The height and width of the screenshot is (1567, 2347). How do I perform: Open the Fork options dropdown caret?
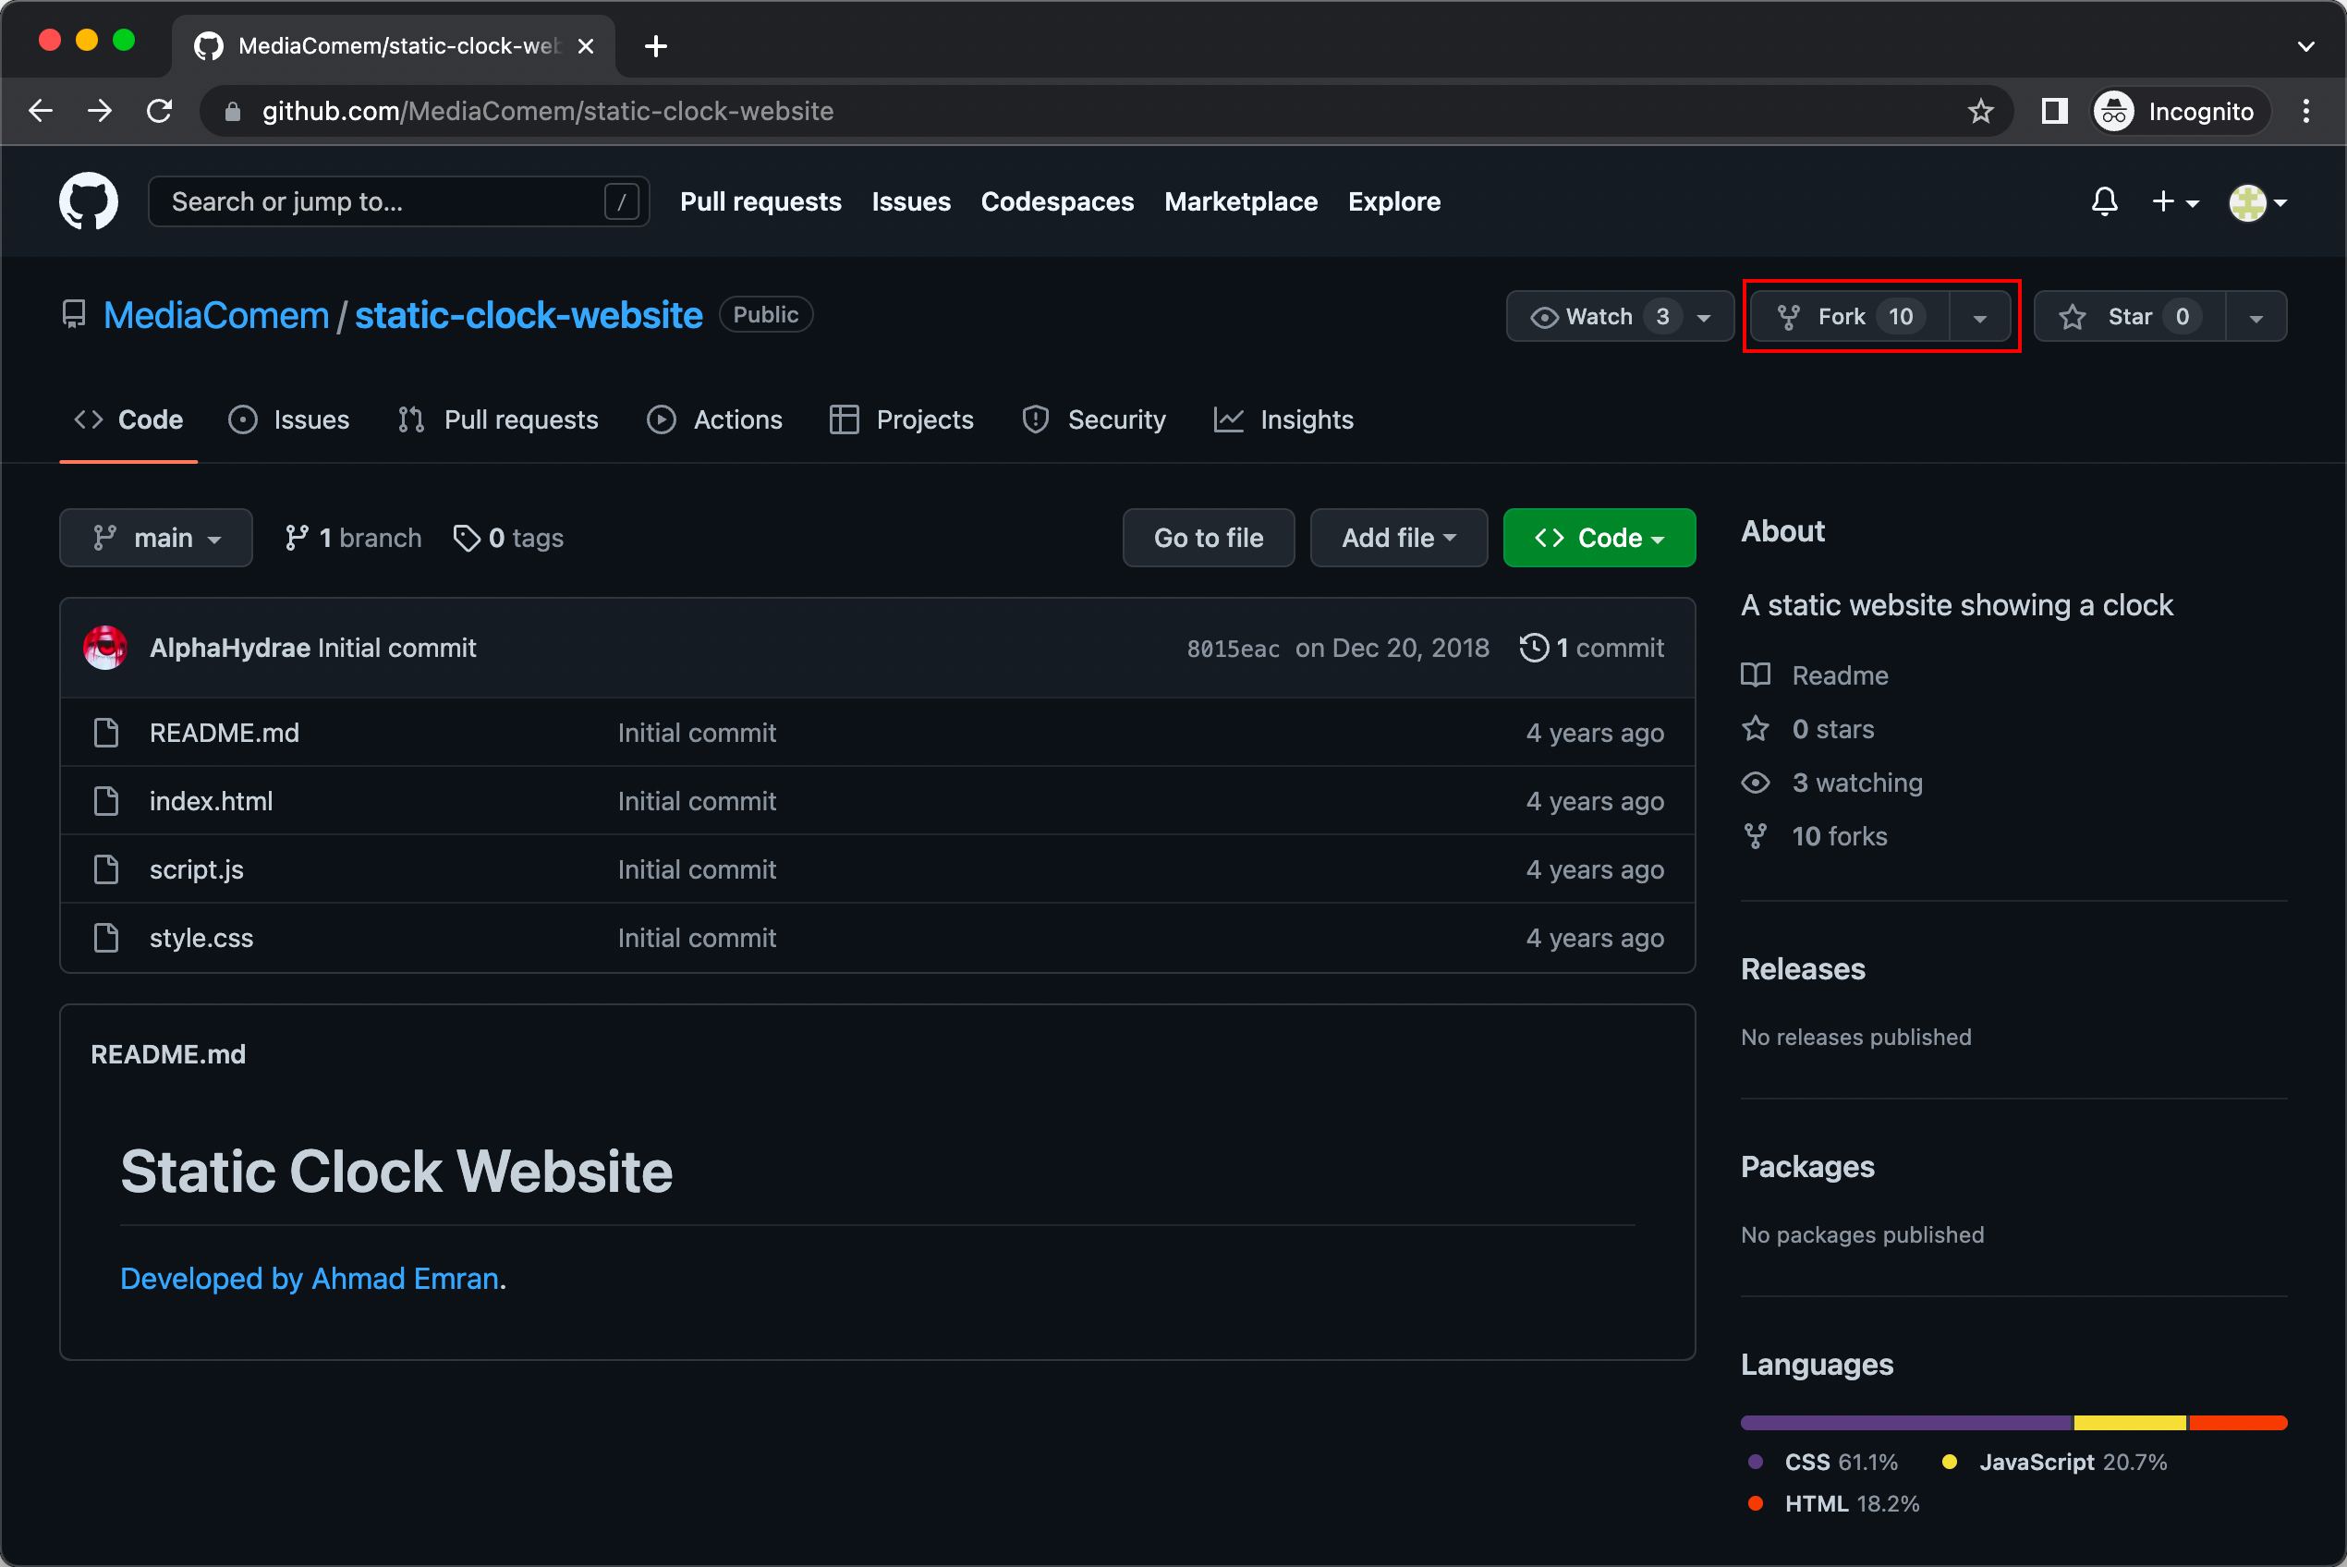(1981, 316)
